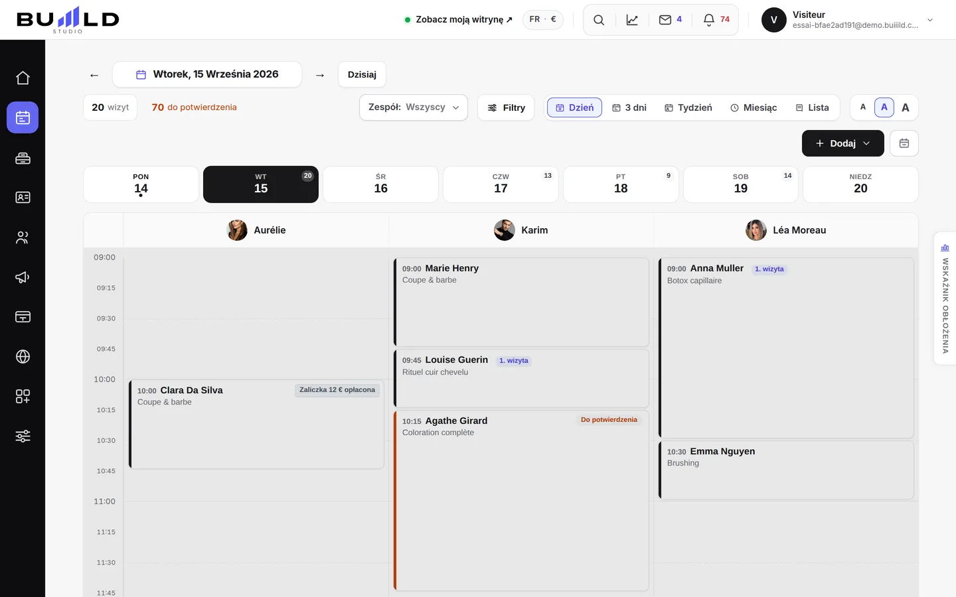Switch to Tydzień view tab
This screenshot has width=956, height=597.
click(x=688, y=107)
